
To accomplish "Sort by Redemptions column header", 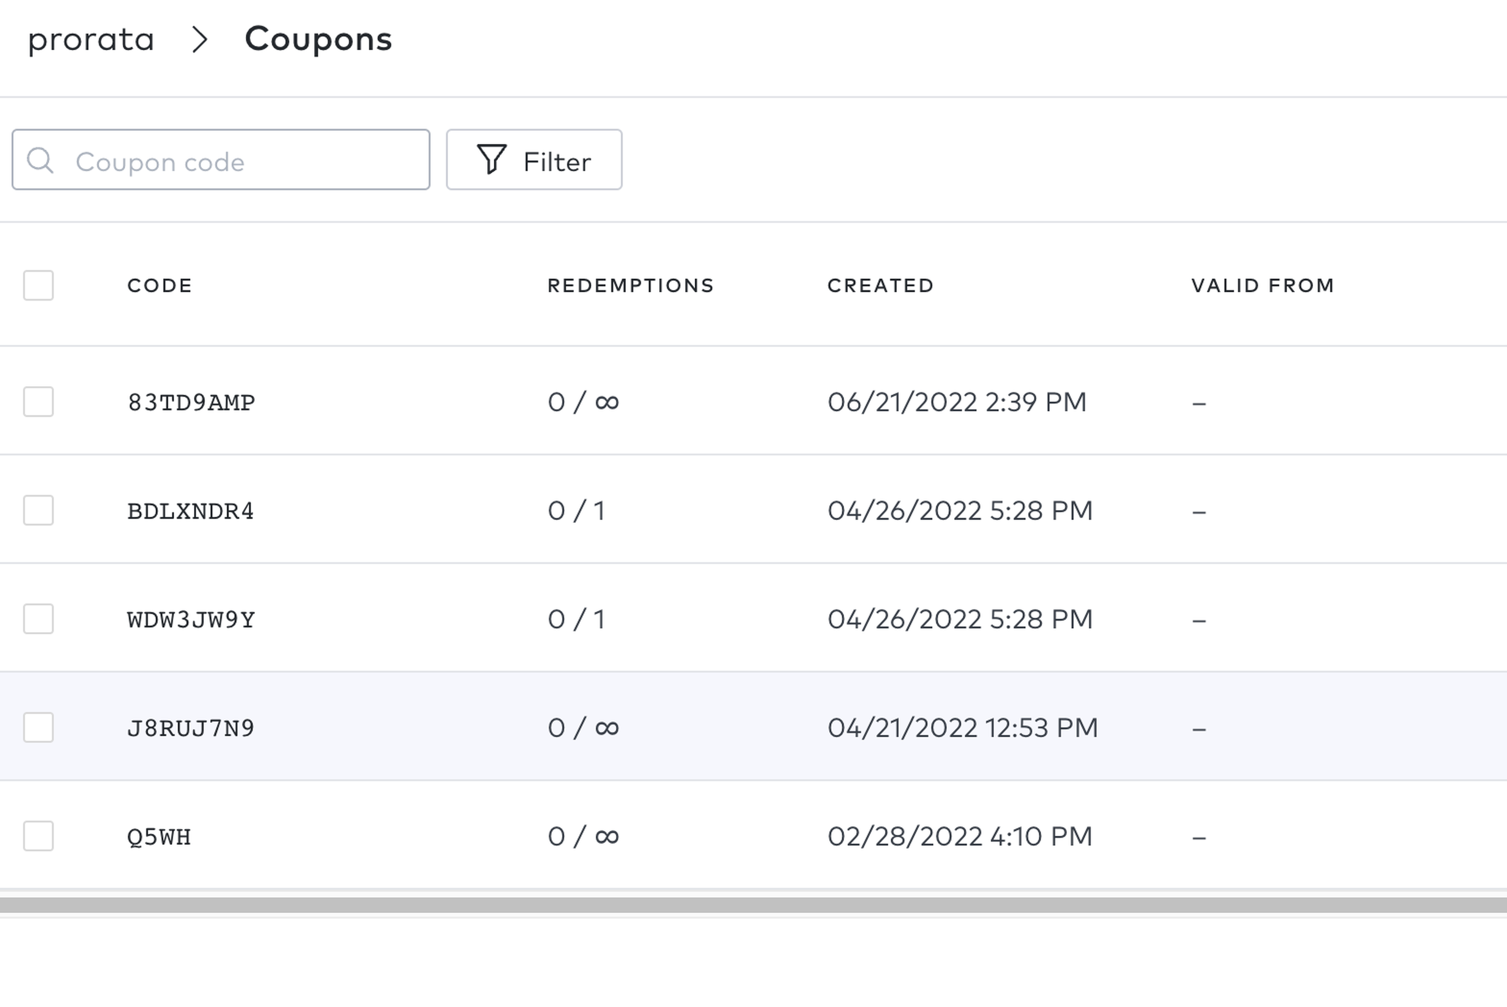I will point(630,286).
